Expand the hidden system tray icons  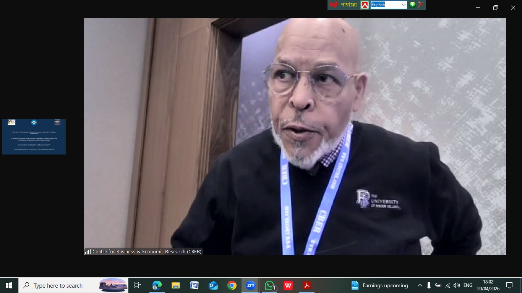420,285
